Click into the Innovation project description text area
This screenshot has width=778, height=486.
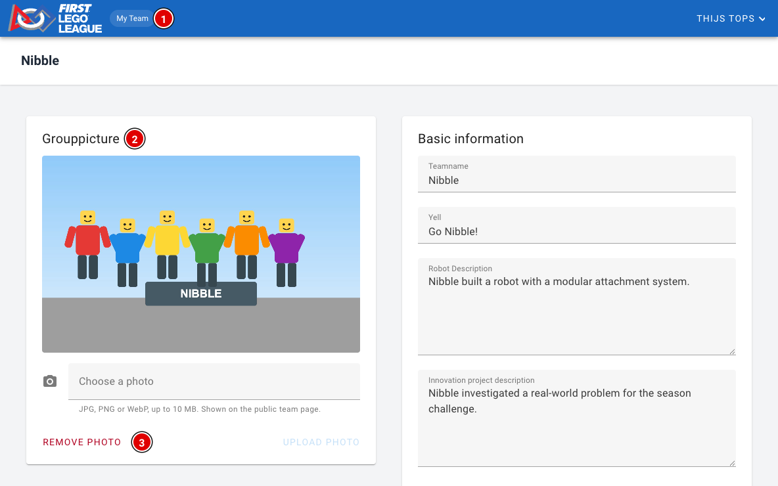coord(576,418)
